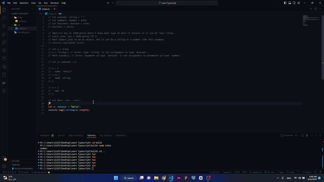Open the View menu
The height and width of the screenshot is (182, 324).
point(33,3)
